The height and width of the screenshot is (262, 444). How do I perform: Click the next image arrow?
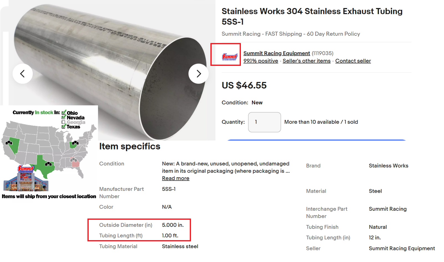coord(198,74)
